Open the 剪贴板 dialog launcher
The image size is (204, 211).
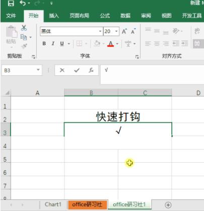pyautogui.click(x=34, y=57)
